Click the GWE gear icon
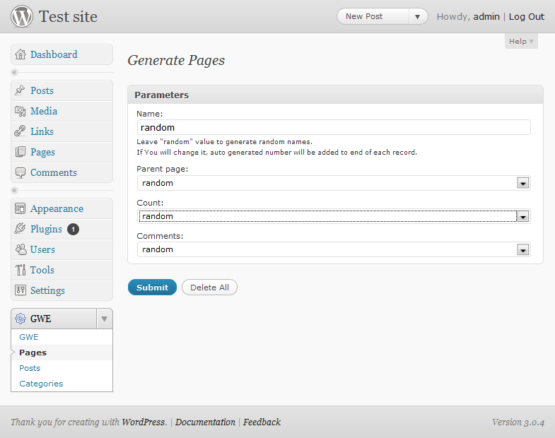The width and height of the screenshot is (555, 438). click(21, 319)
